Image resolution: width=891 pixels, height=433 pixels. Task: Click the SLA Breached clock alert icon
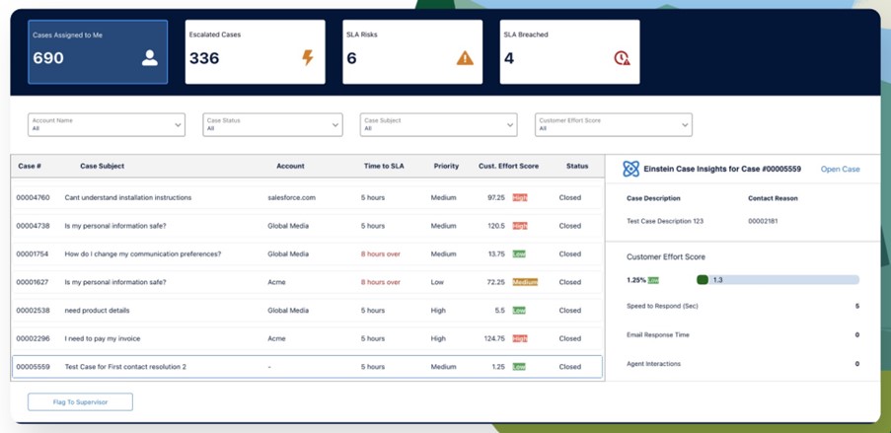622,58
